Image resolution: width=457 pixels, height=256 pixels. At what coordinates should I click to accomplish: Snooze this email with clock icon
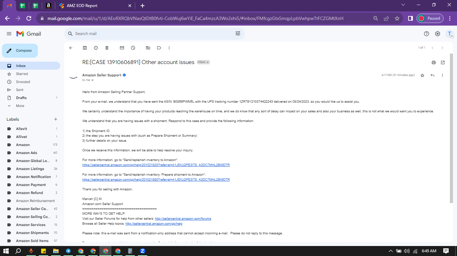133,48
